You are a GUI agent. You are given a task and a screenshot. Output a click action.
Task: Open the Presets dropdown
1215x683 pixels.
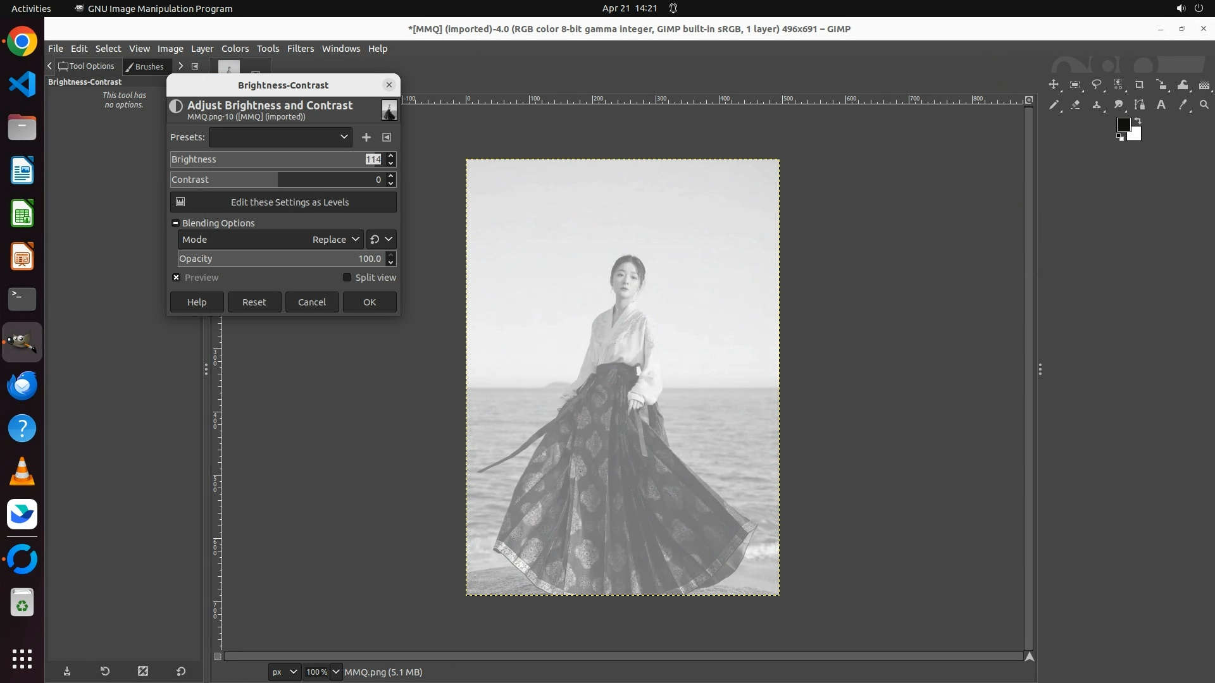tap(280, 137)
